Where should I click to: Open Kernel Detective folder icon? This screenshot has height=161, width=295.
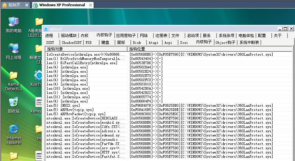13,81
